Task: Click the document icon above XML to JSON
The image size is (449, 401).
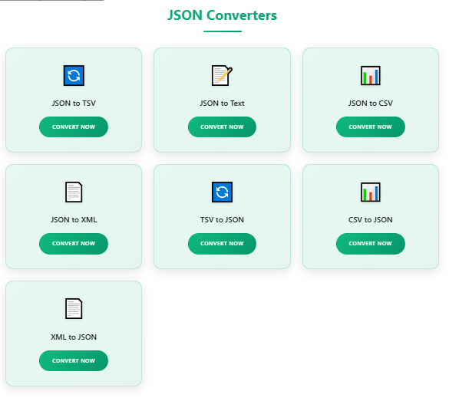Action: pos(74,309)
